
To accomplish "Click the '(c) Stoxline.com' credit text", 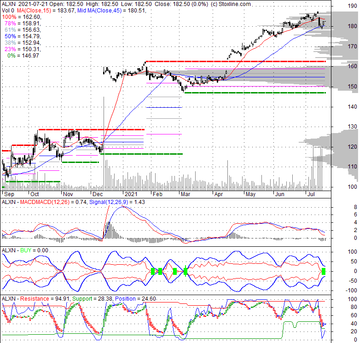I will (230, 4).
